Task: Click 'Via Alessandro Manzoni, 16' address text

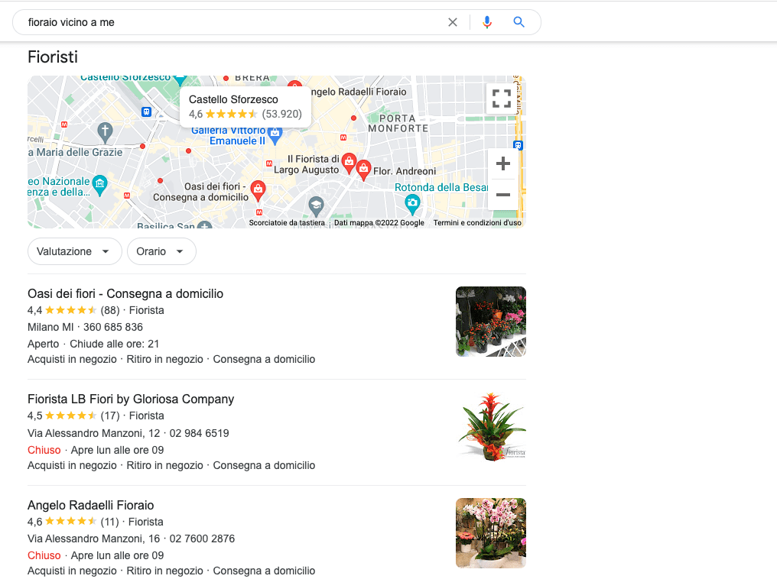Action: click(93, 539)
